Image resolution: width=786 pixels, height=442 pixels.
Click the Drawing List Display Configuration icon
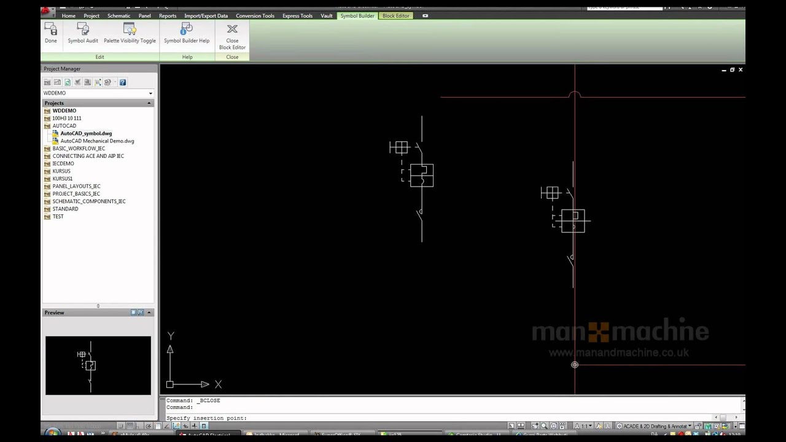[x=98, y=82]
